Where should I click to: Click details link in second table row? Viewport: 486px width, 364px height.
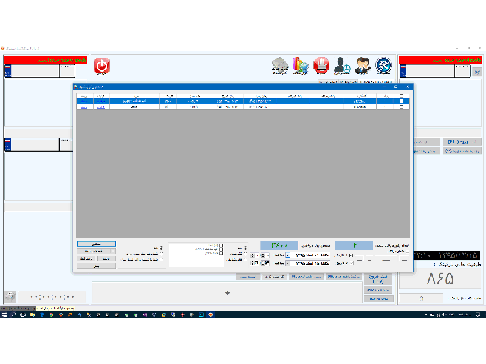click(x=101, y=107)
